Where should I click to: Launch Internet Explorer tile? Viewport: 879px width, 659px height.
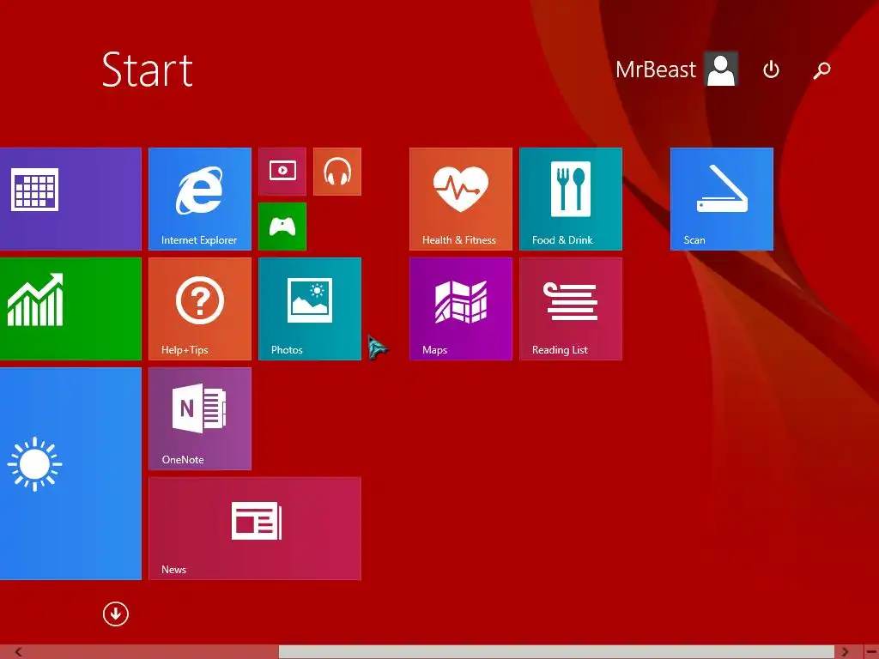pos(199,199)
